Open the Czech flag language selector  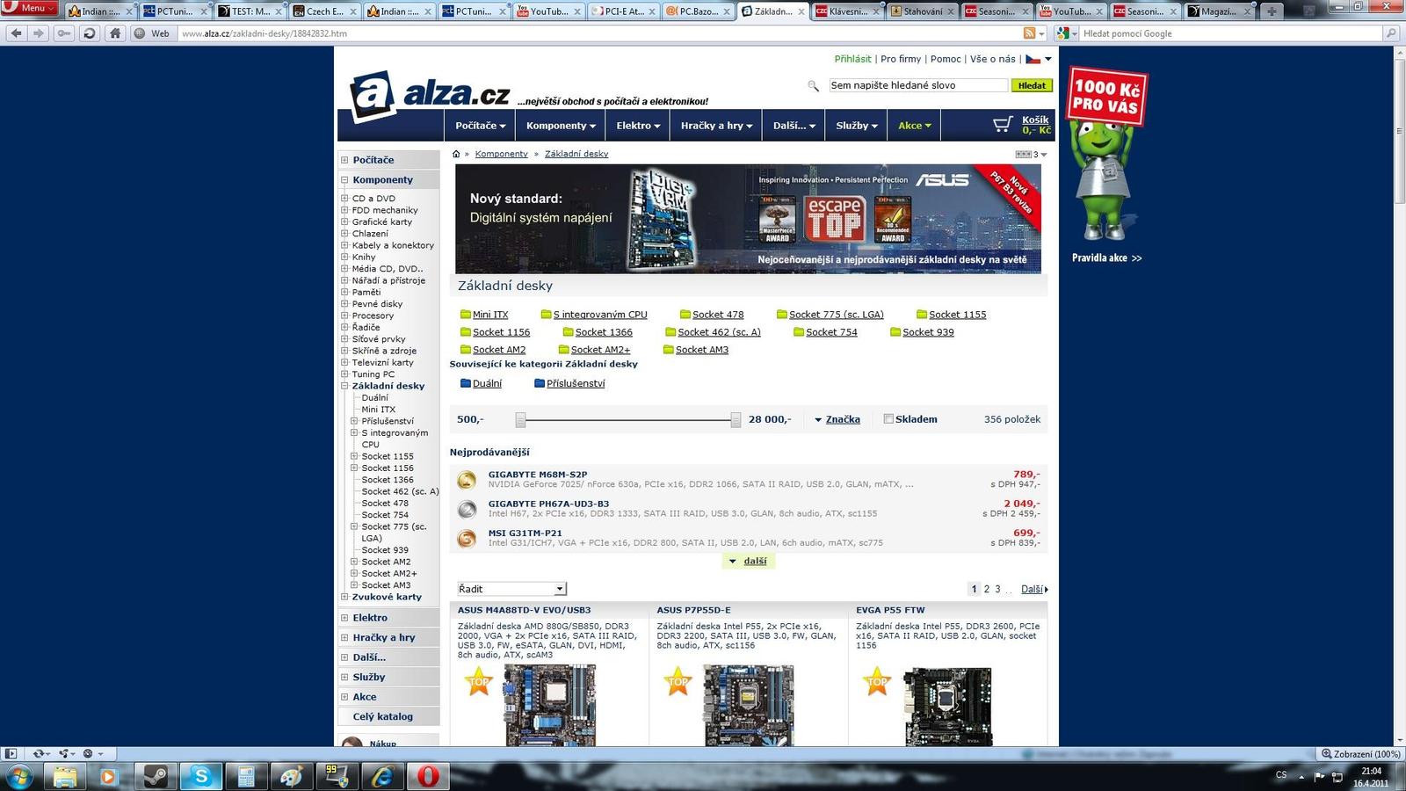(1038, 59)
